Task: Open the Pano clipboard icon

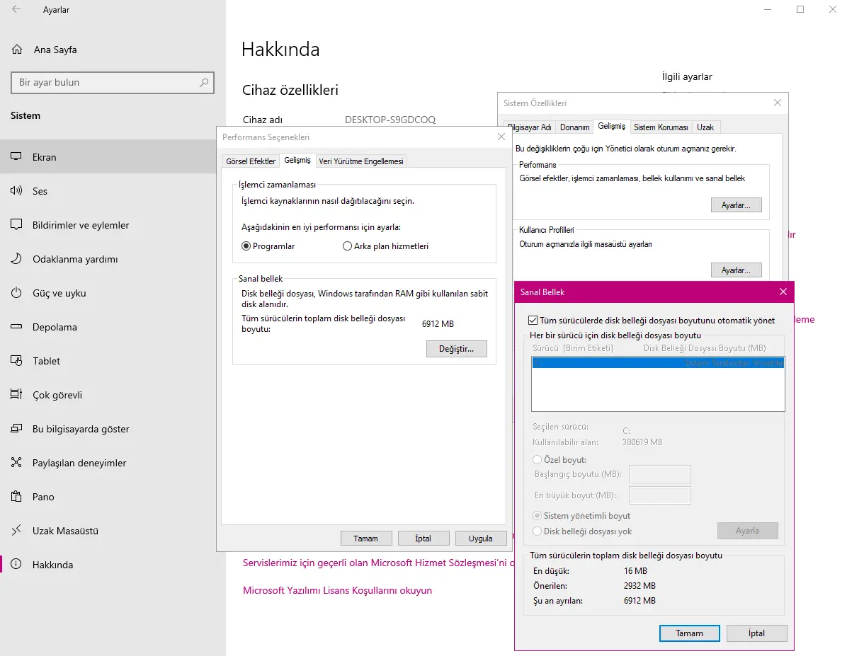Action: pyautogui.click(x=16, y=496)
